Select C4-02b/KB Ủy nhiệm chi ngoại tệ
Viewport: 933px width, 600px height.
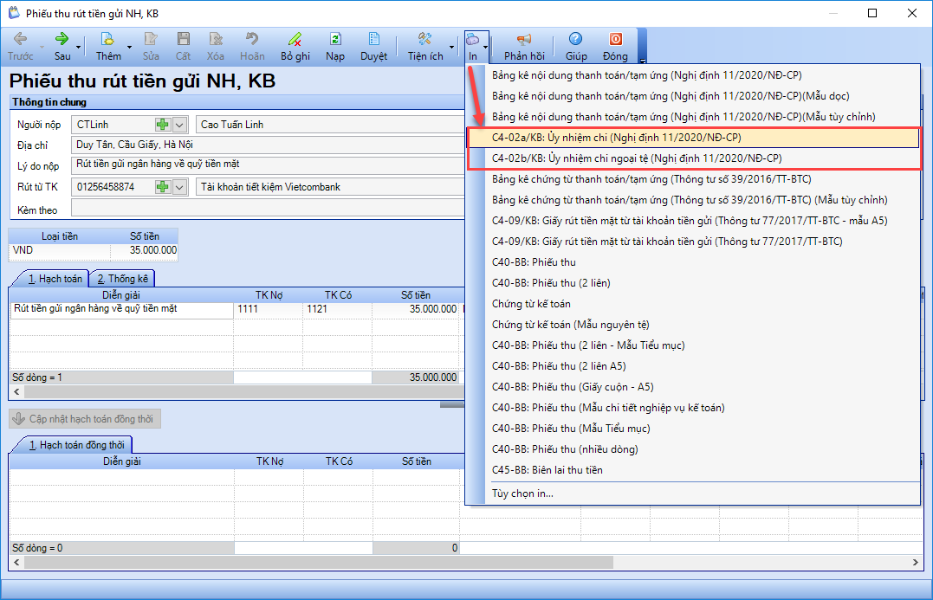tap(694, 158)
